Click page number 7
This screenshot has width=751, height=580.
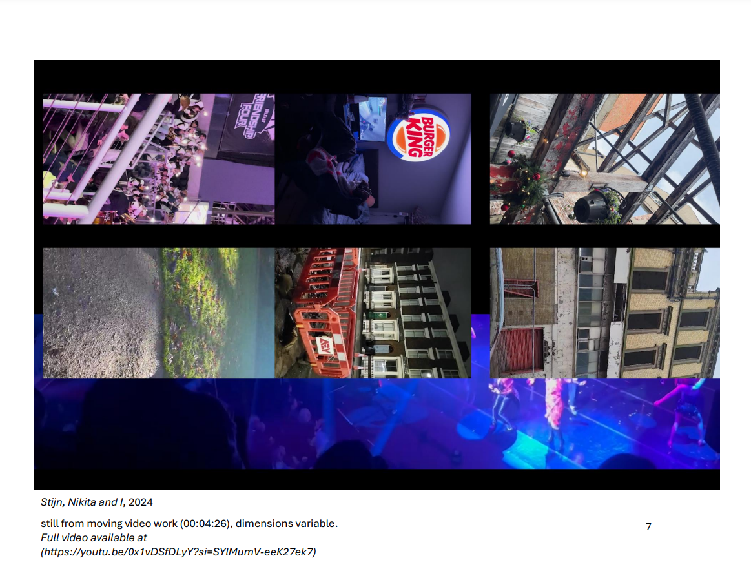pos(648,527)
